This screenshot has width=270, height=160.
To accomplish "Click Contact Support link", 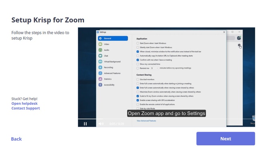I will 26,108.
